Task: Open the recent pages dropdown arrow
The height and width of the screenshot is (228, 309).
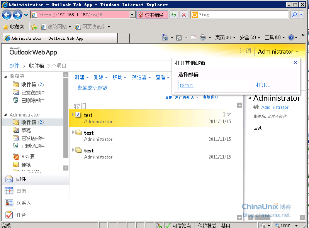Action: coord(26,15)
